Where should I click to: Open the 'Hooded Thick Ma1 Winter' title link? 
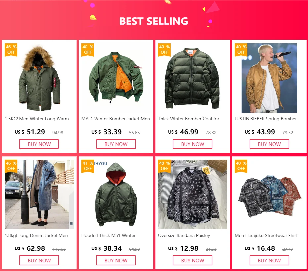click(108, 235)
